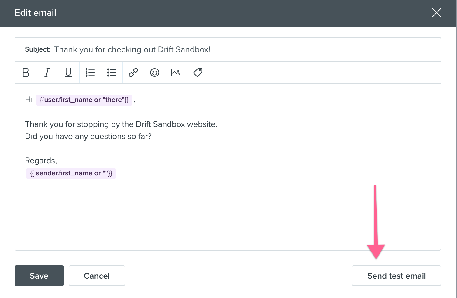Image resolution: width=457 pixels, height=298 pixels.
Task: Save the email changes
Action: (x=39, y=276)
